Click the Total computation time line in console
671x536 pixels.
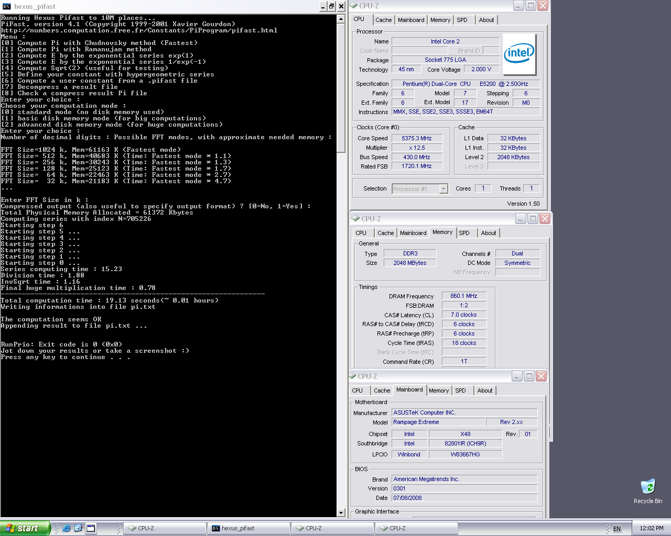pos(110,300)
